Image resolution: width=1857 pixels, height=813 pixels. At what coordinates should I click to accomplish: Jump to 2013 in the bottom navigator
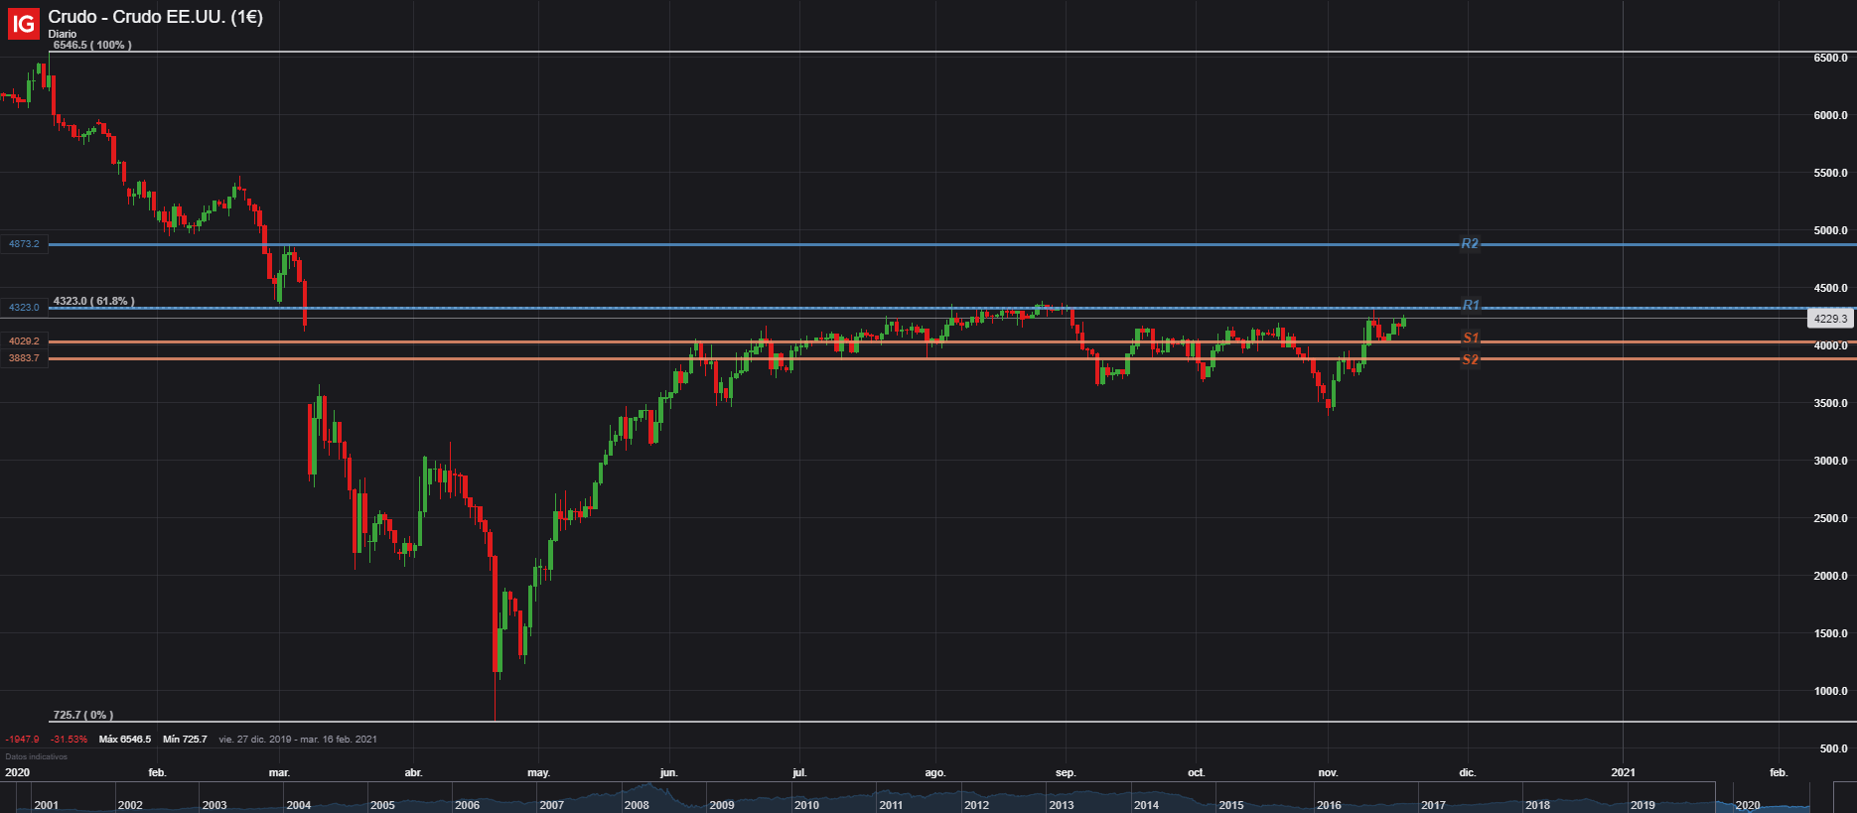(1062, 805)
